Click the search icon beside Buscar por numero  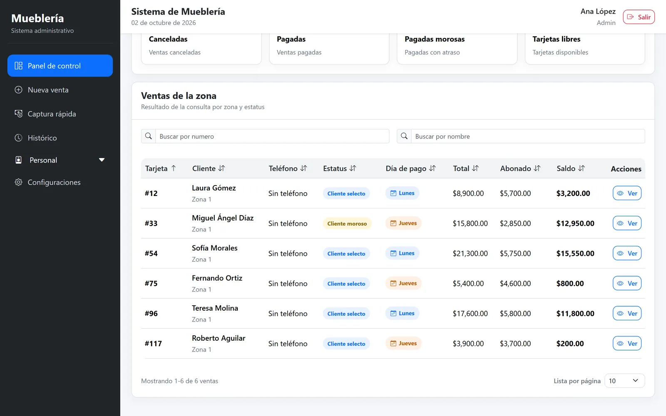[148, 136]
